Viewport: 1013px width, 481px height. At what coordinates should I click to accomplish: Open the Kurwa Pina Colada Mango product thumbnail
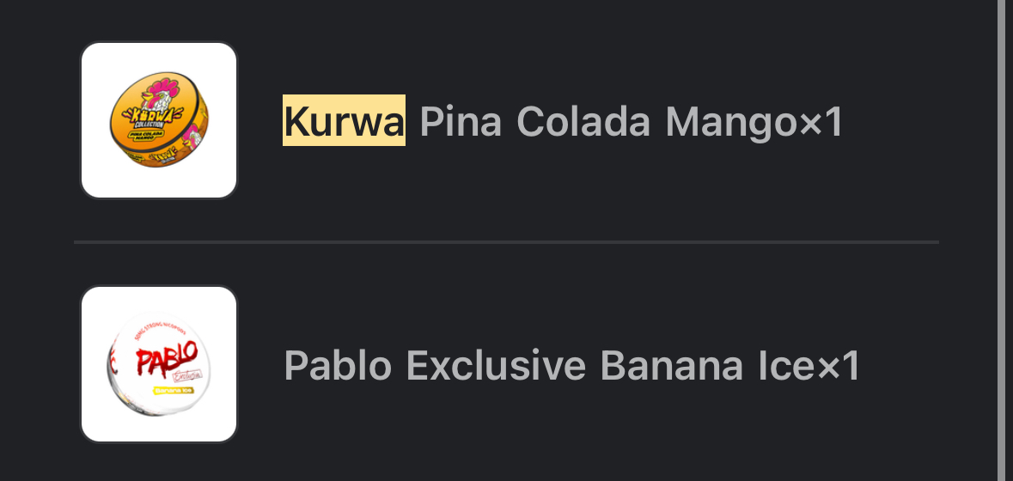coord(159,120)
